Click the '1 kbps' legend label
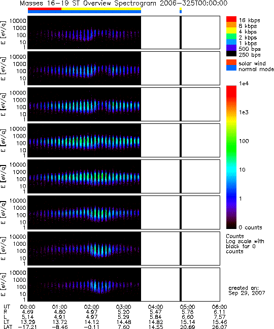 tap(248, 43)
